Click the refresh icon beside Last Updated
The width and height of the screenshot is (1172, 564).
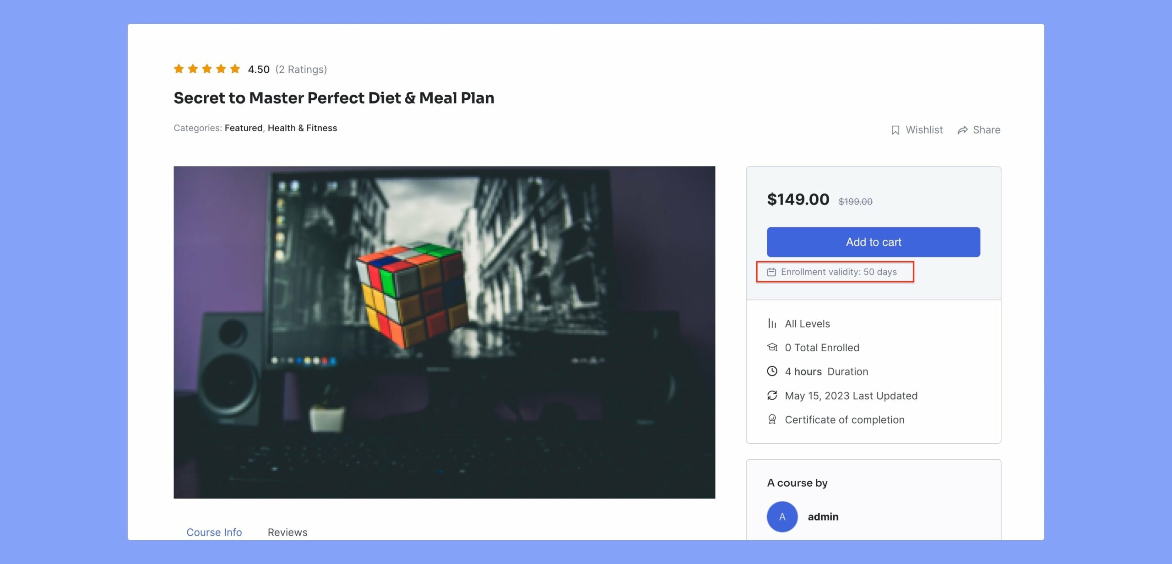pos(772,395)
